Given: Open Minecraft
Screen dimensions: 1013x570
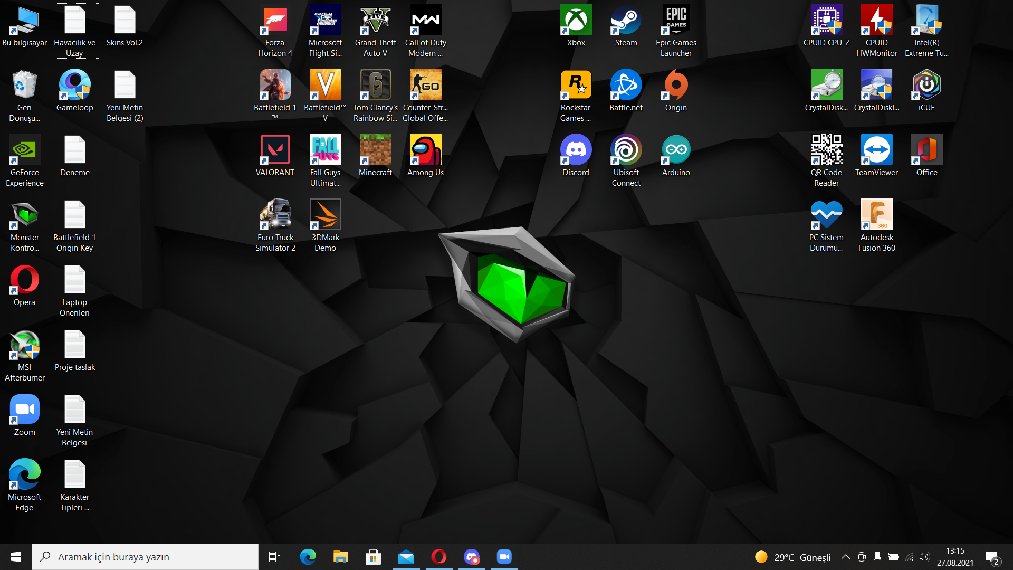Looking at the screenshot, I should pyautogui.click(x=375, y=150).
